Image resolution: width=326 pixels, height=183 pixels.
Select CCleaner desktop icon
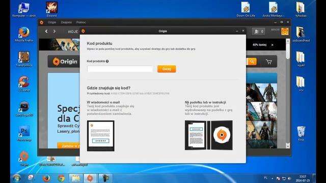24,84
